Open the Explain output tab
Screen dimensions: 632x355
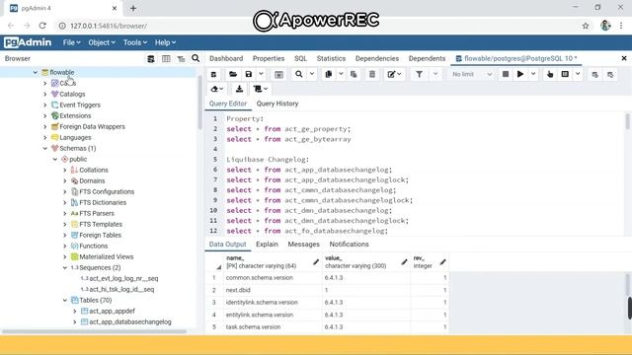point(267,244)
